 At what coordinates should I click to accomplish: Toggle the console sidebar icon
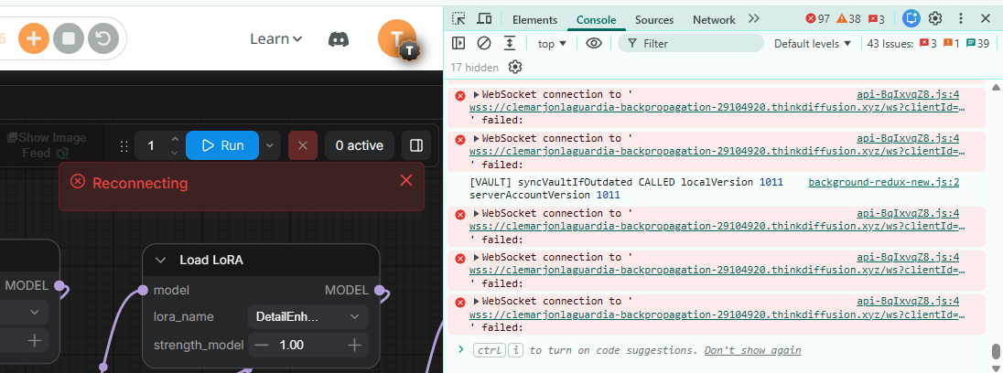(458, 44)
